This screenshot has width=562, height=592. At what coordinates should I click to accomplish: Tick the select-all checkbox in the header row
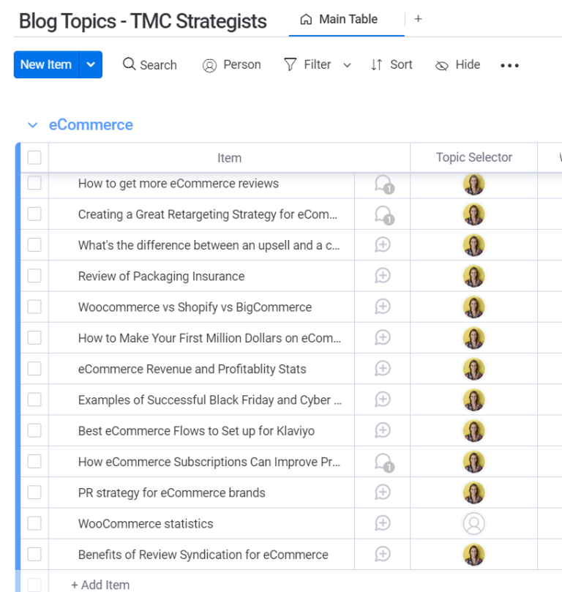coord(34,157)
